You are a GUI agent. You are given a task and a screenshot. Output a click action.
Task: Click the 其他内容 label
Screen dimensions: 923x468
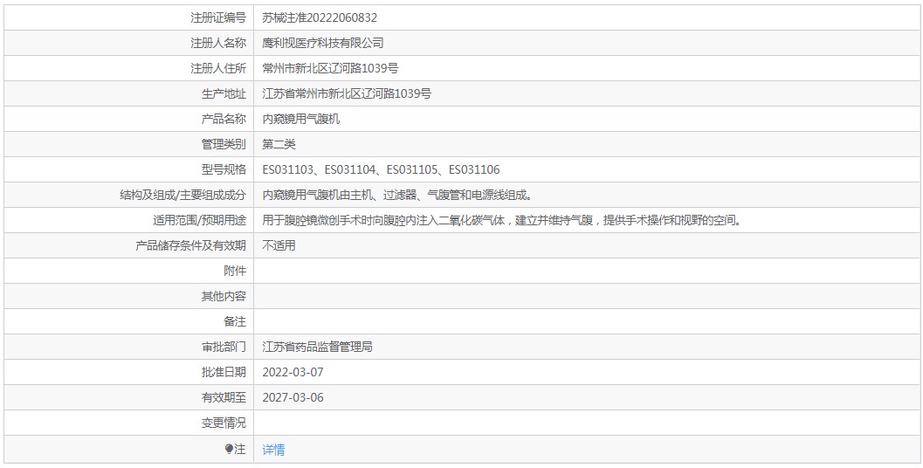coord(224,296)
